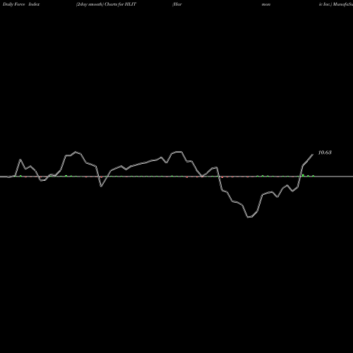This screenshot has height=353, width=353.
Task: Click the '(Har' header text
Action: point(177,4)
